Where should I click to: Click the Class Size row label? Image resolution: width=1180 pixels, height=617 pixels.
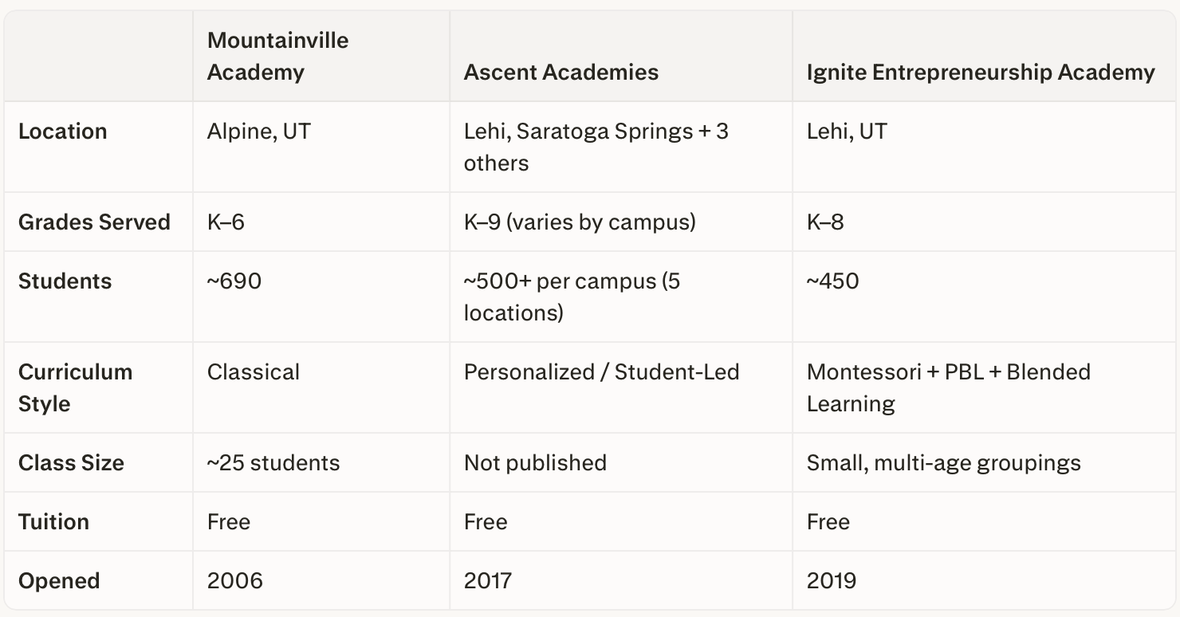[x=71, y=462]
